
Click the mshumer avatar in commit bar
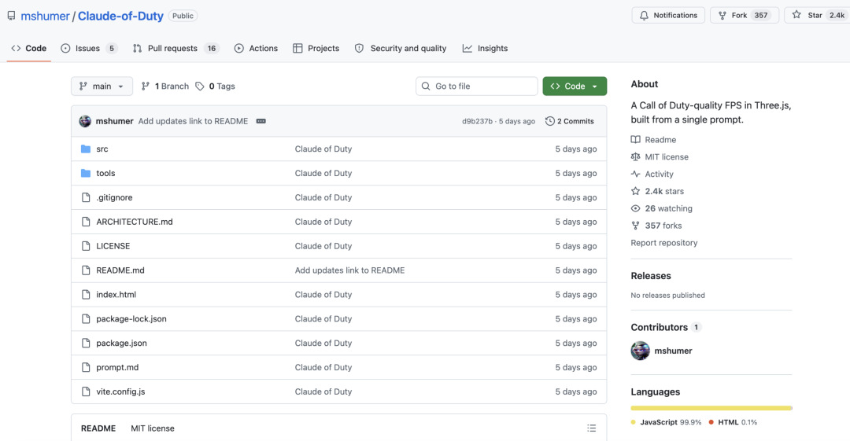[85, 121]
